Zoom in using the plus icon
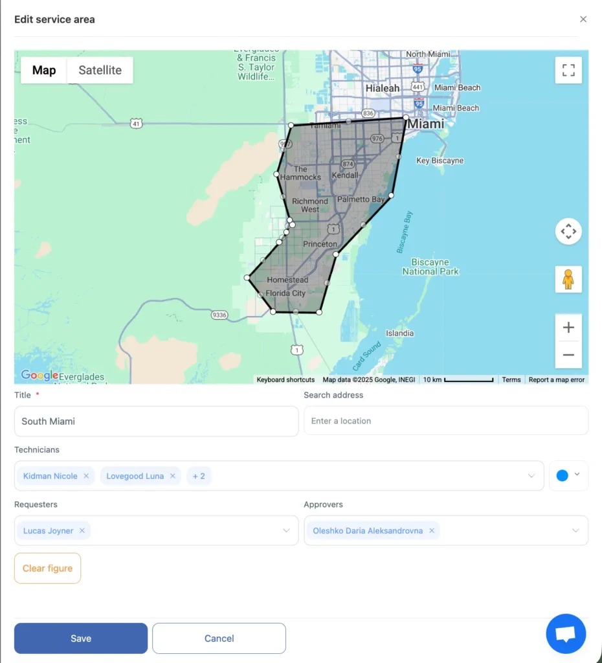The height and width of the screenshot is (663, 602). coord(568,327)
